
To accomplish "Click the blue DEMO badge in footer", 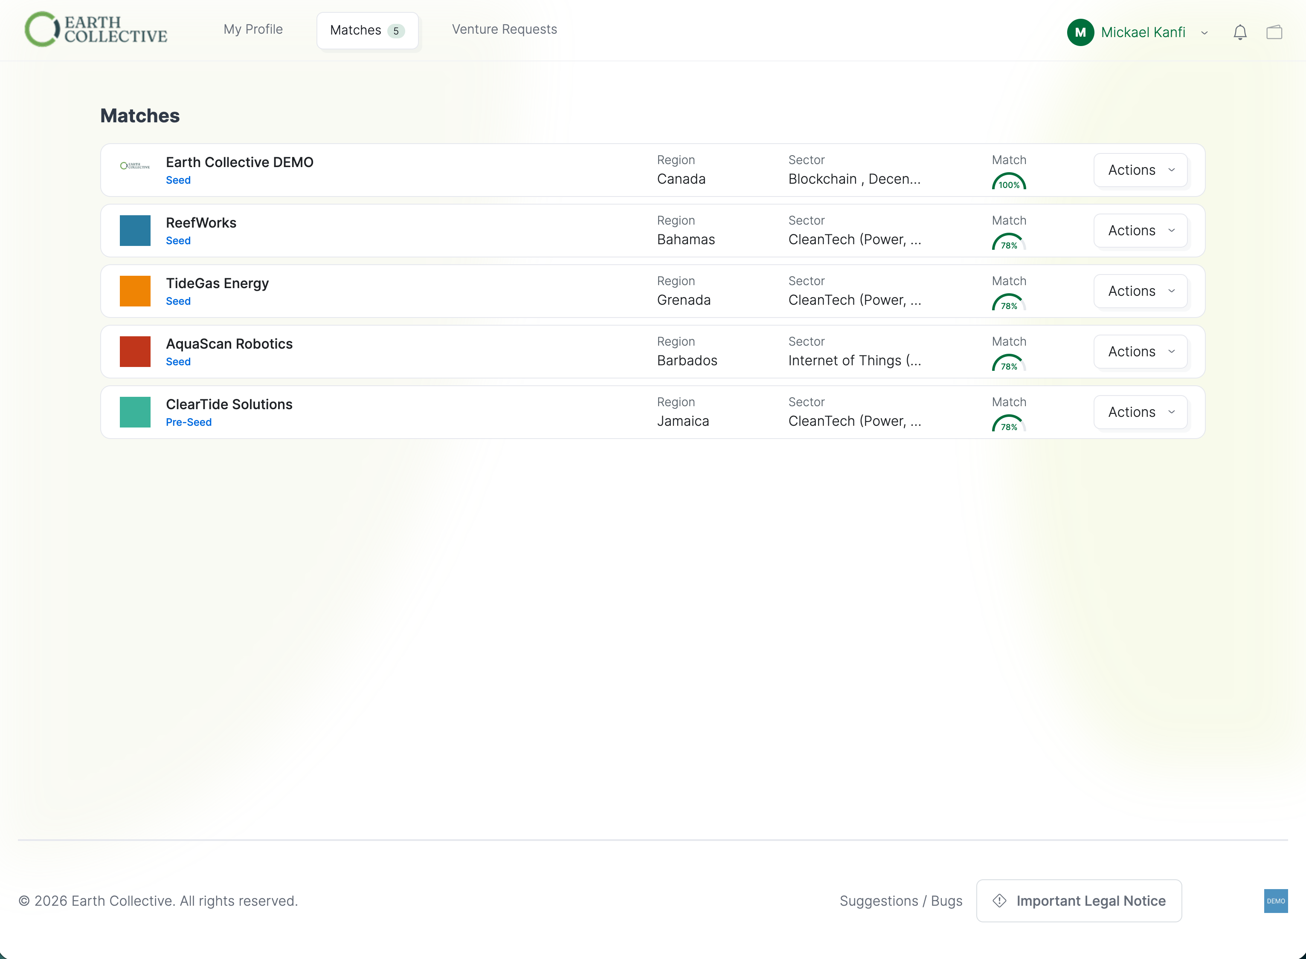I will pos(1276,901).
